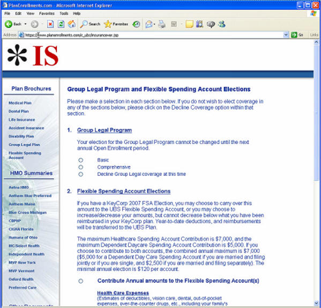The height and width of the screenshot is (308, 321).
Task: Open the Oxford Health link
Action: pos(21,280)
